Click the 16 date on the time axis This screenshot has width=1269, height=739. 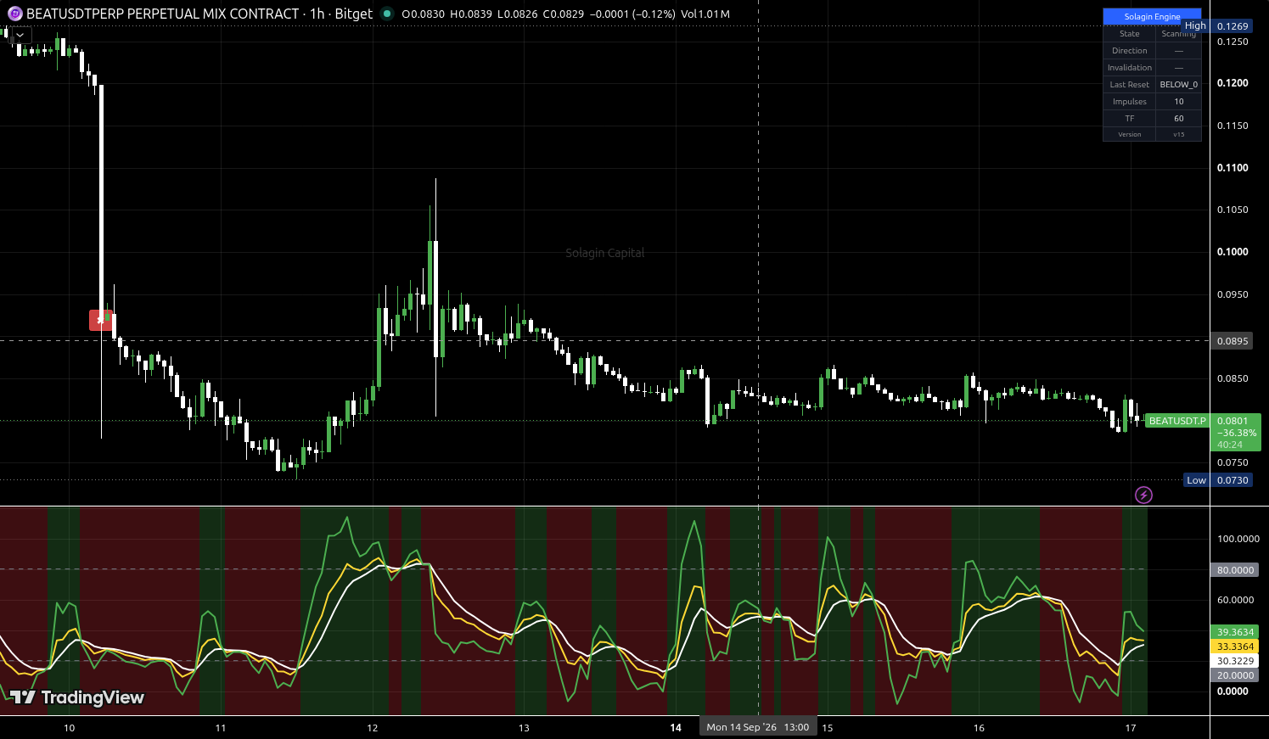pyautogui.click(x=979, y=728)
